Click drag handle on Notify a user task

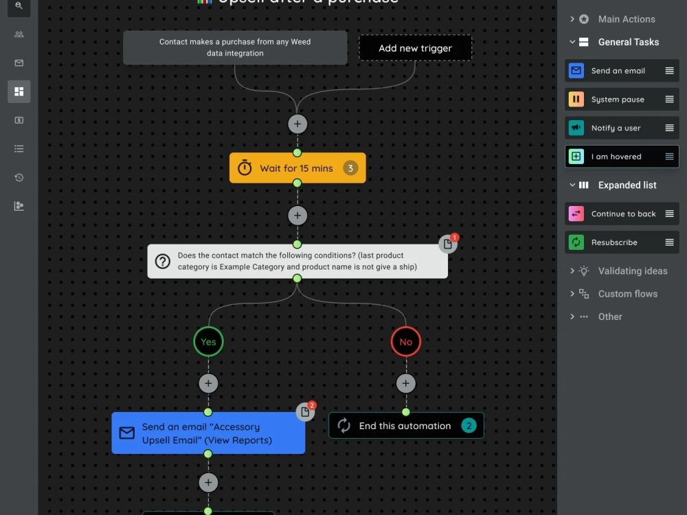(x=669, y=128)
